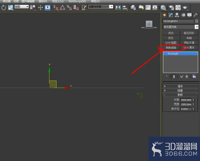Toggle Spinner Snap
Viewport: 200px width, 161px height.
[x=76, y=8]
